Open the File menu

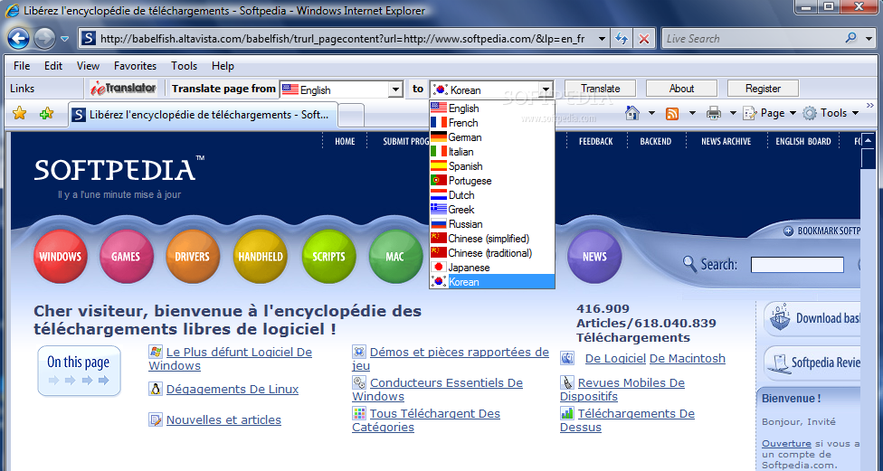(22, 66)
